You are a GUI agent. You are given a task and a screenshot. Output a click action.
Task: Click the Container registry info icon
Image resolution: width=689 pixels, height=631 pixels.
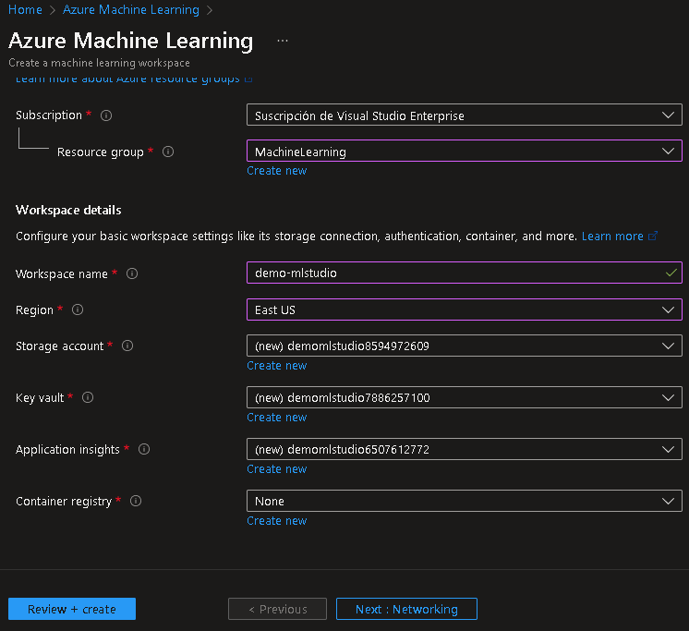point(136,501)
